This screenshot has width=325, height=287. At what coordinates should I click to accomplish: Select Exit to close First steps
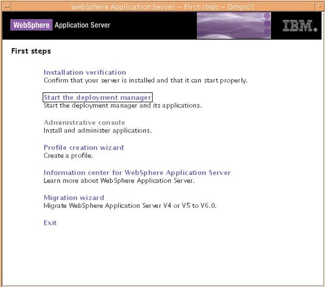point(50,223)
